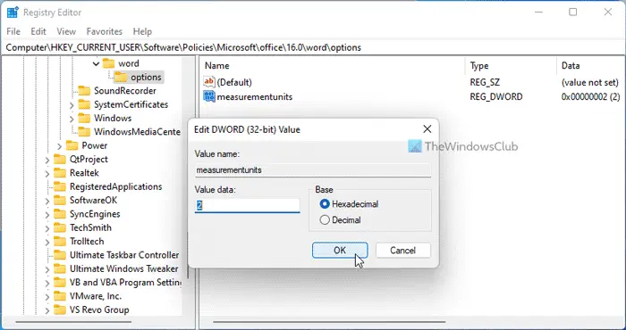Image resolution: width=626 pixels, height=330 pixels.
Task: Click the Value data input field
Action: [247, 205]
